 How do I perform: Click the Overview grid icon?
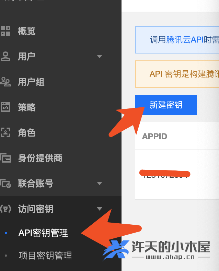[x=5, y=31]
